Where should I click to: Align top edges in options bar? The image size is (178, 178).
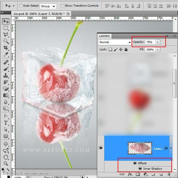click(x=107, y=6)
